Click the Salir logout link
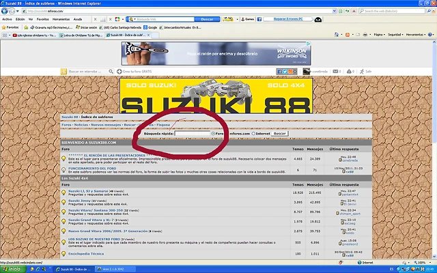 [x=366, y=72]
